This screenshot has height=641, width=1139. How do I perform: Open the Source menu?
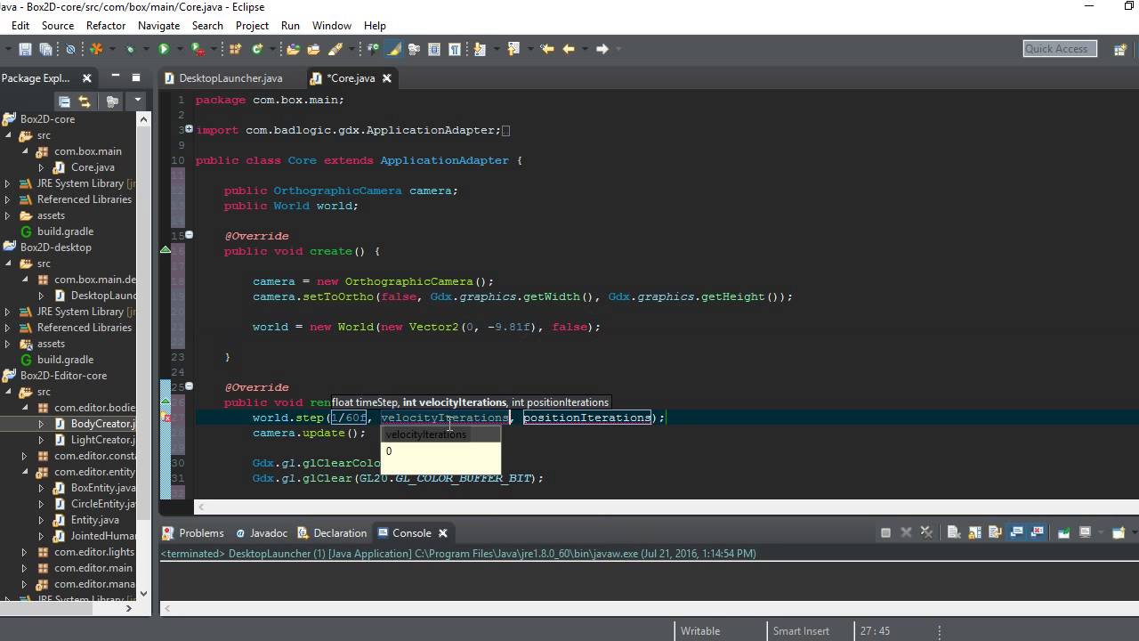pyautogui.click(x=58, y=26)
